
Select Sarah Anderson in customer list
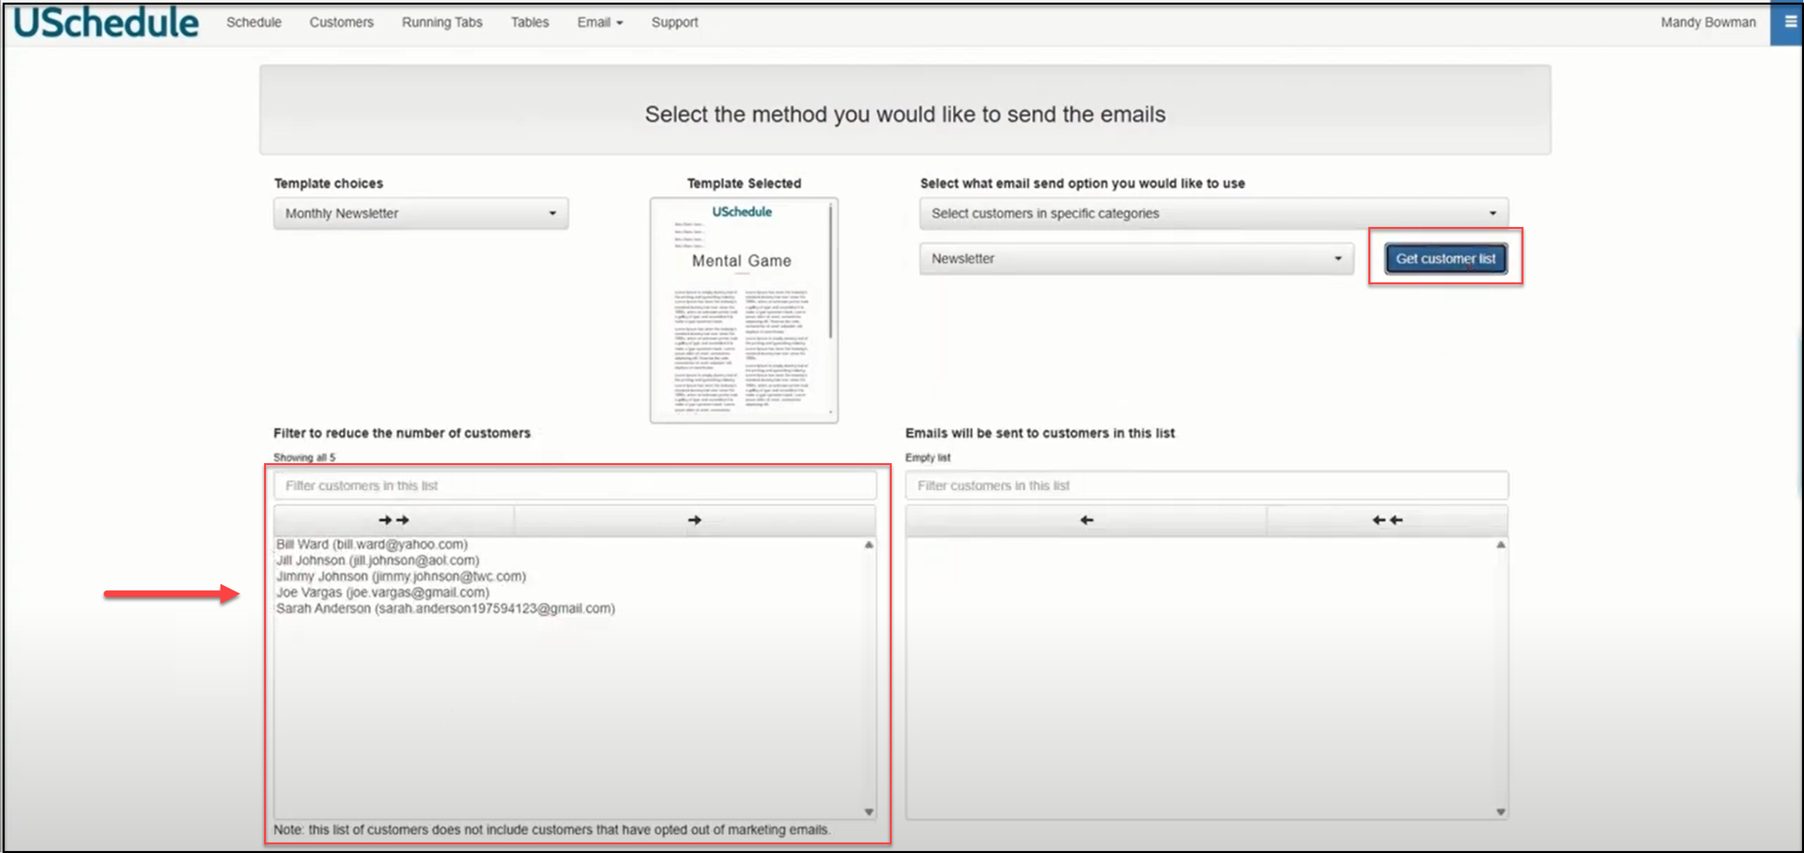445,609
